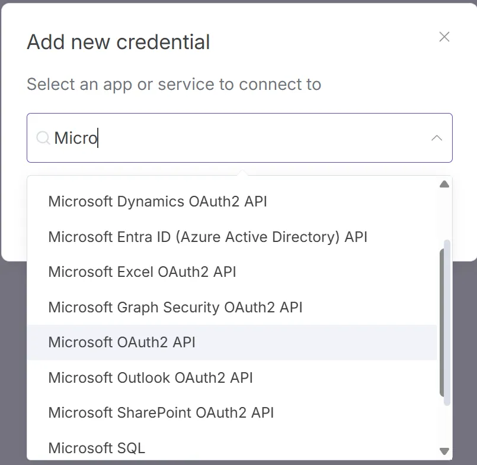Select Microsoft Dynamics OAuth2 API
This screenshot has height=465, width=477.
(x=157, y=202)
